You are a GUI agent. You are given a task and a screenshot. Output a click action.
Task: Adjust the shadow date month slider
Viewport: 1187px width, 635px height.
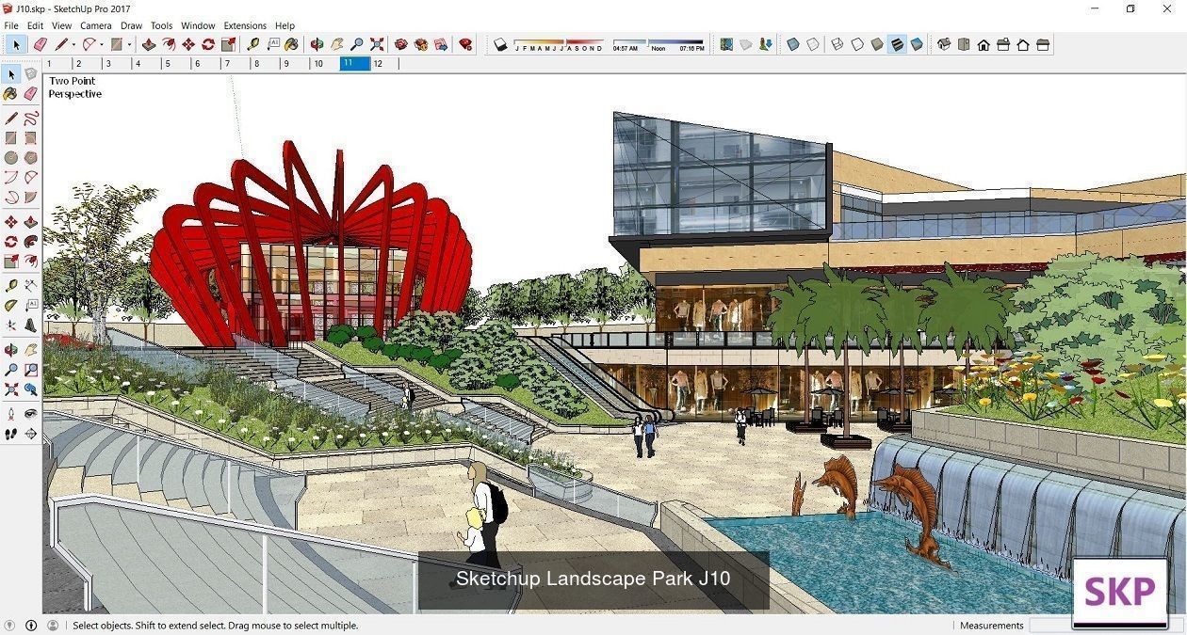(558, 42)
